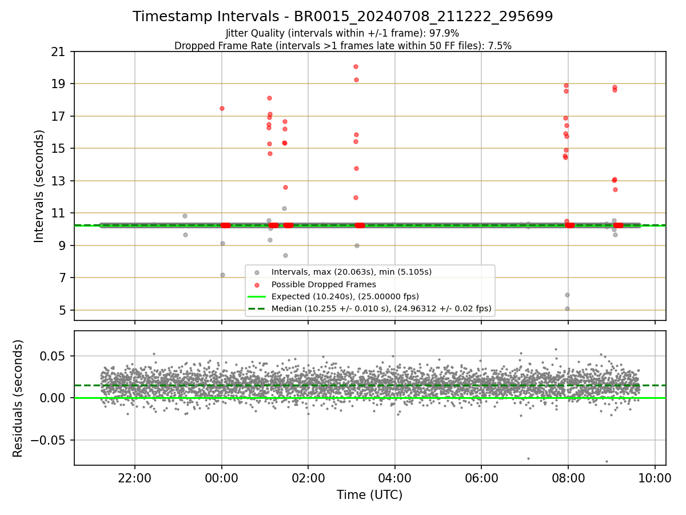Click legend entry 'Expected (10.240s), (25.00000 fps)'
The image size is (686, 515).
pyautogui.click(x=345, y=296)
